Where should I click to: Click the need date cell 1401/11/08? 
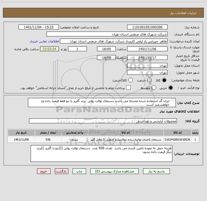tap(21, 139)
